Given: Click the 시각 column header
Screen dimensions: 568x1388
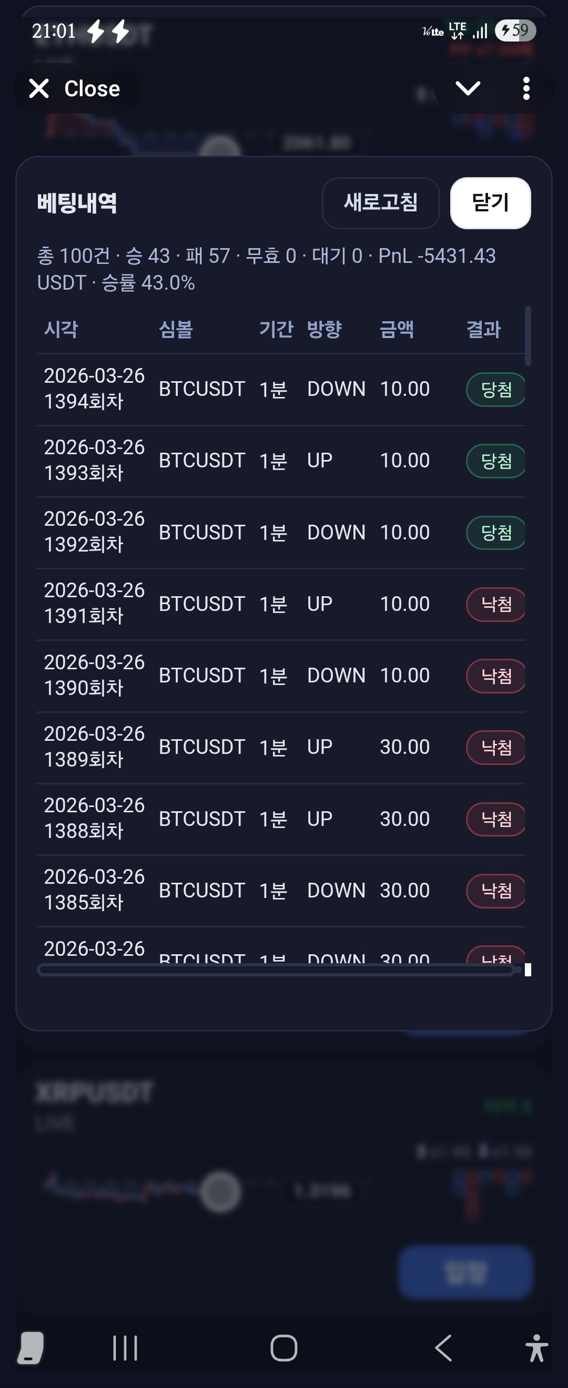Looking at the screenshot, I should (61, 329).
